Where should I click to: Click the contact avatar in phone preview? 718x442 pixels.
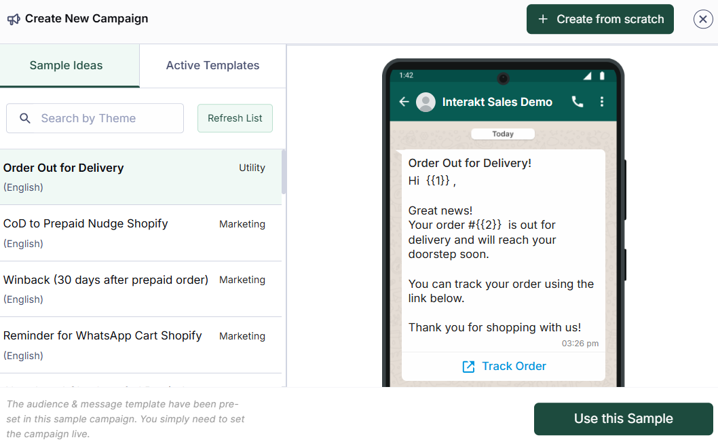tap(426, 102)
